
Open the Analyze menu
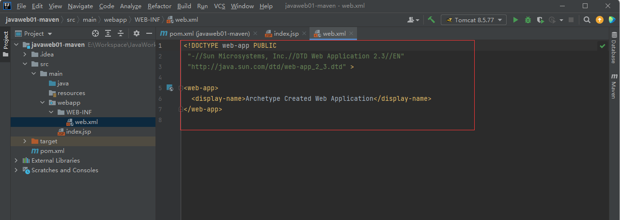(x=130, y=6)
